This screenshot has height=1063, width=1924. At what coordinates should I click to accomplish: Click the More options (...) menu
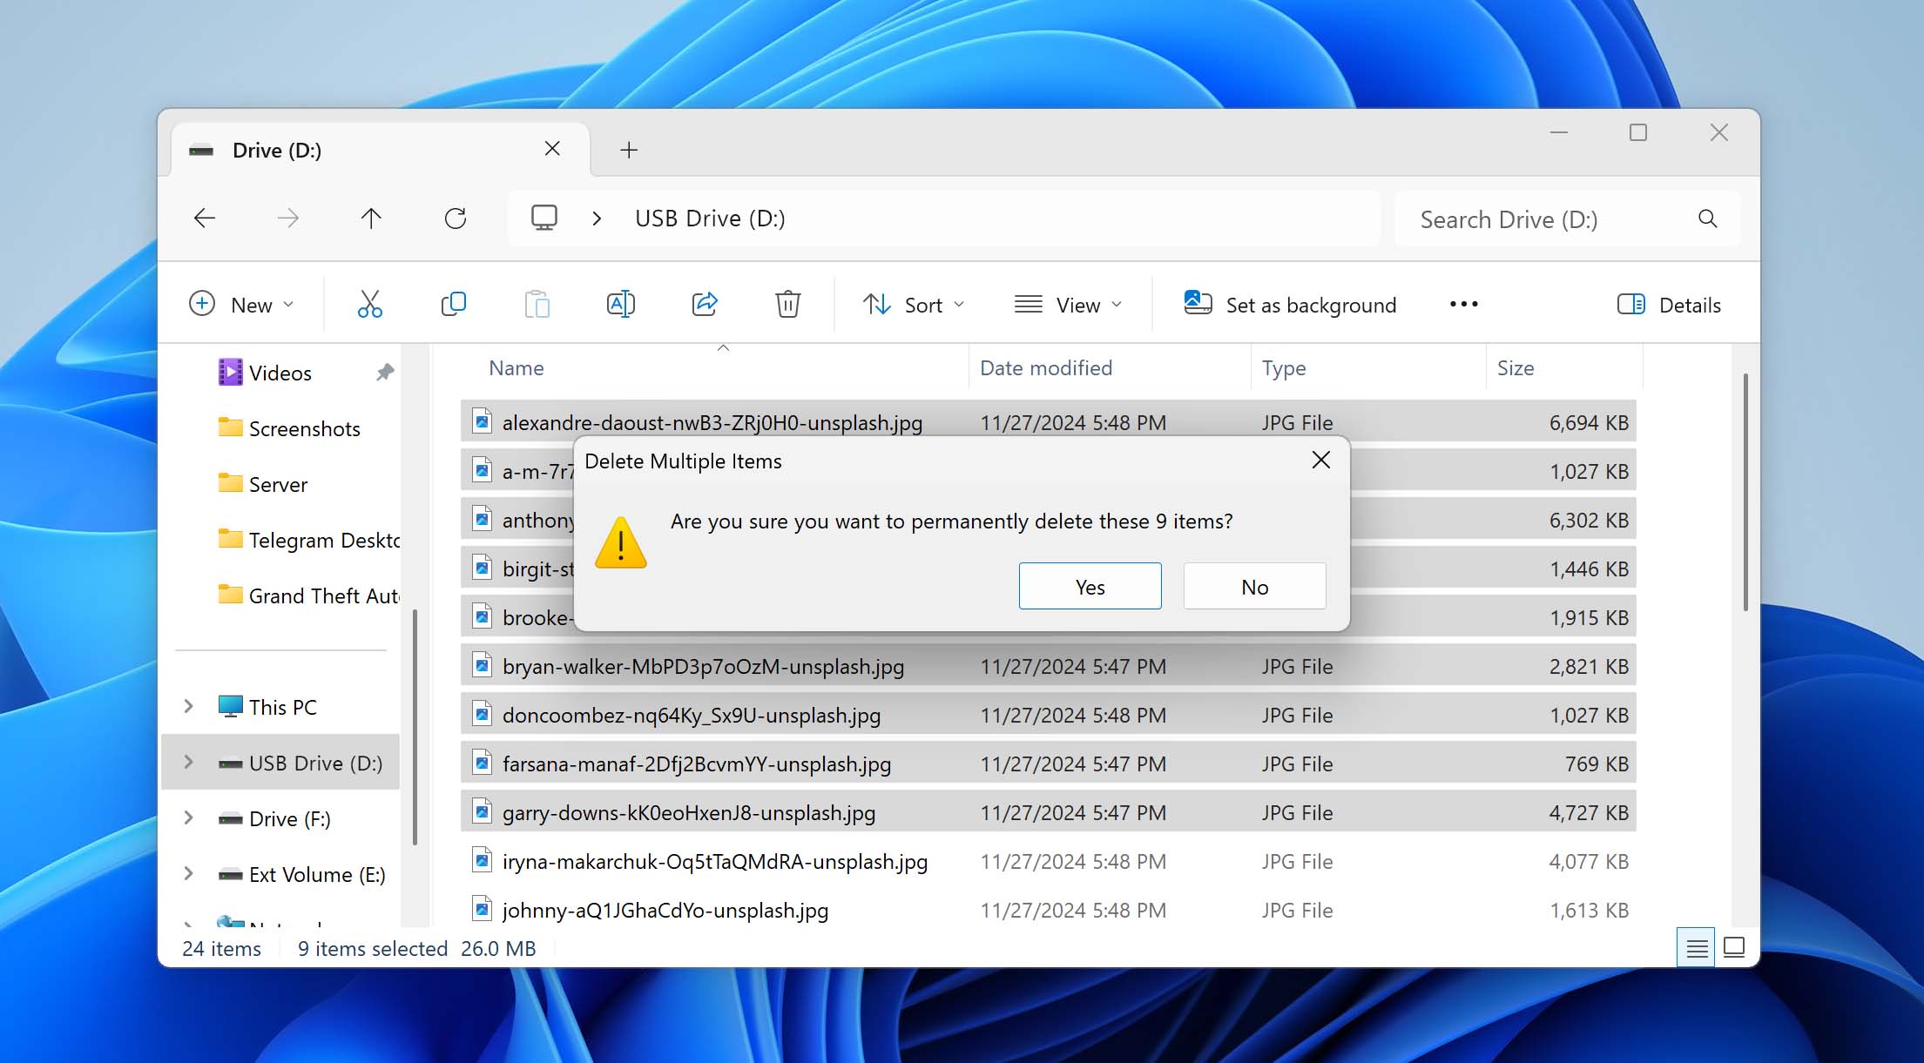pos(1463,304)
